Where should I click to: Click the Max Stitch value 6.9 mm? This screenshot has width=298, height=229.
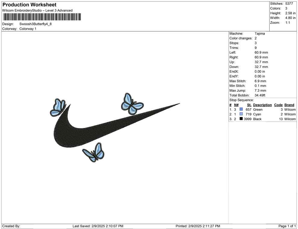(260, 81)
